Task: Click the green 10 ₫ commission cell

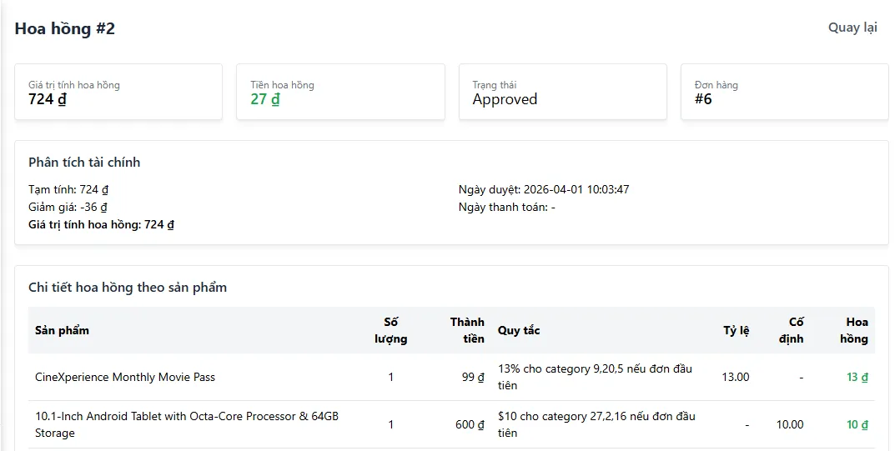Action: 857,424
